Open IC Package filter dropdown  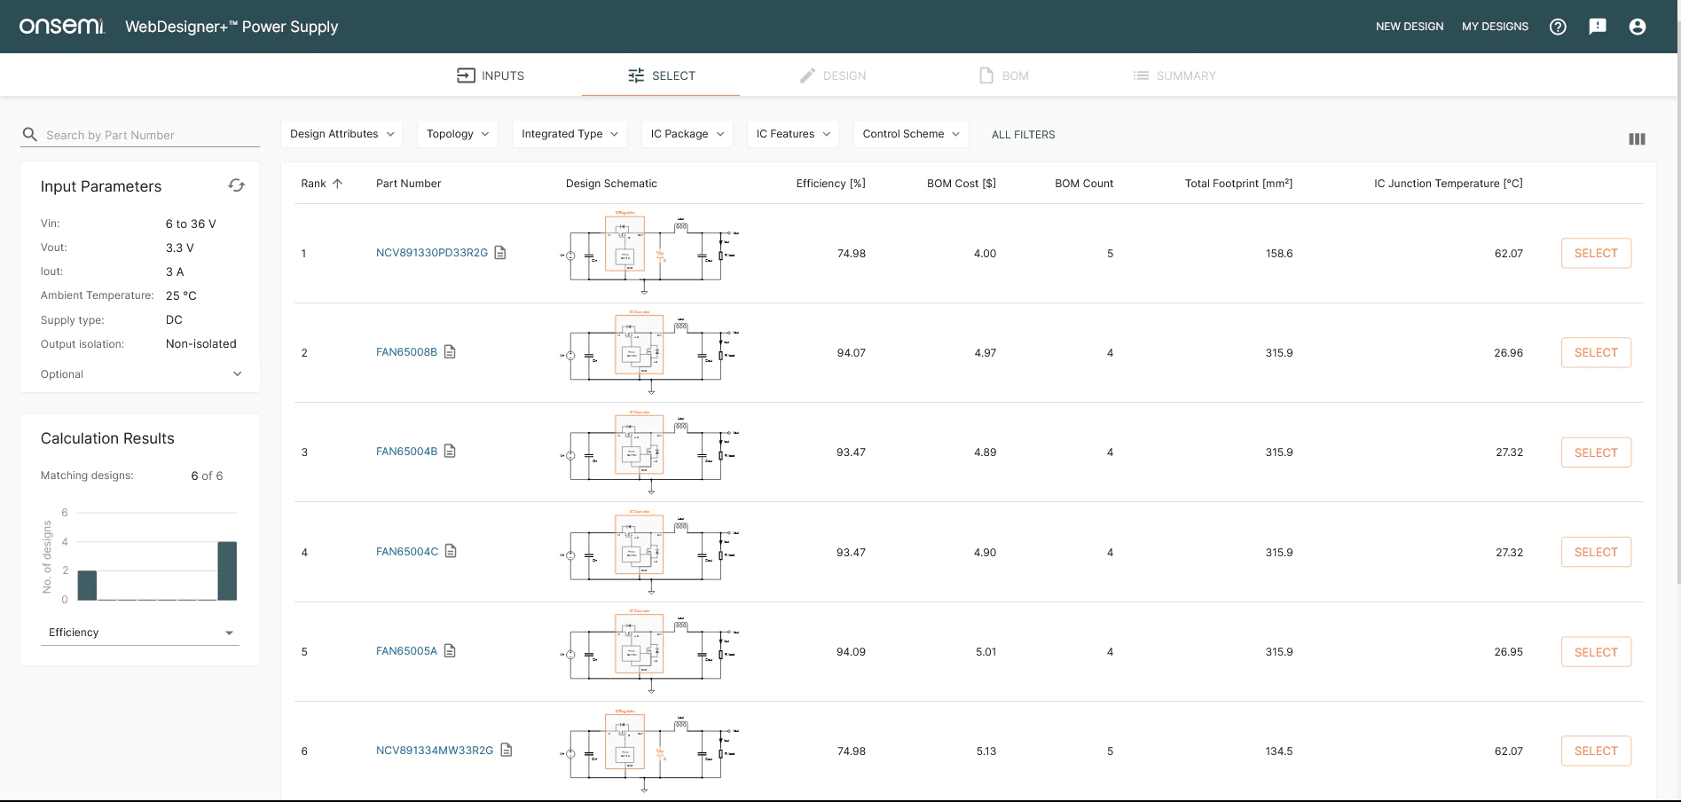[687, 134]
